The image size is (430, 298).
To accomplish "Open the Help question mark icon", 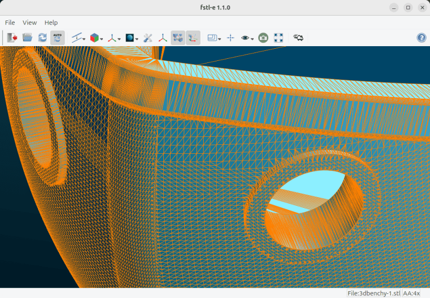I will pos(422,38).
